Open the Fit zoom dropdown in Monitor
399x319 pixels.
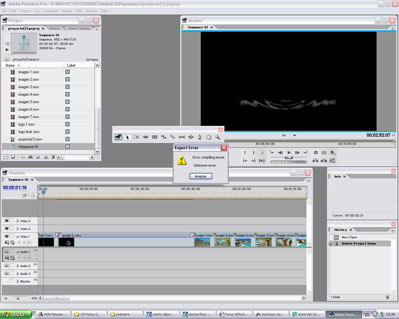[294, 136]
